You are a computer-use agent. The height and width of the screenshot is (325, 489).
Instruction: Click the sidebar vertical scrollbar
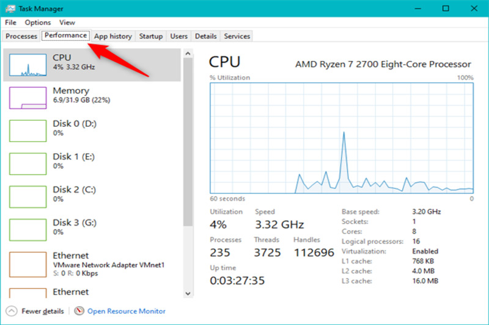(x=188, y=140)
